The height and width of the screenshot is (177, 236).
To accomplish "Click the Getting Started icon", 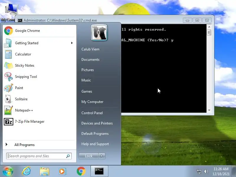I will coord(8,43).
